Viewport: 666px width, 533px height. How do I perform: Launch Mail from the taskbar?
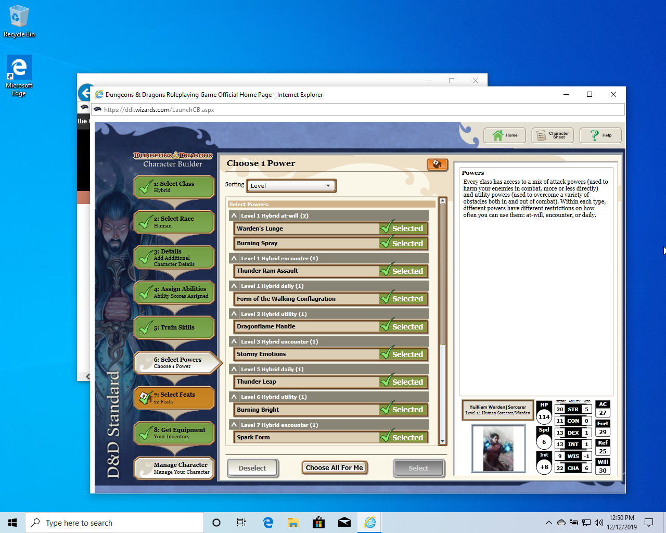[x=344, y=523]
